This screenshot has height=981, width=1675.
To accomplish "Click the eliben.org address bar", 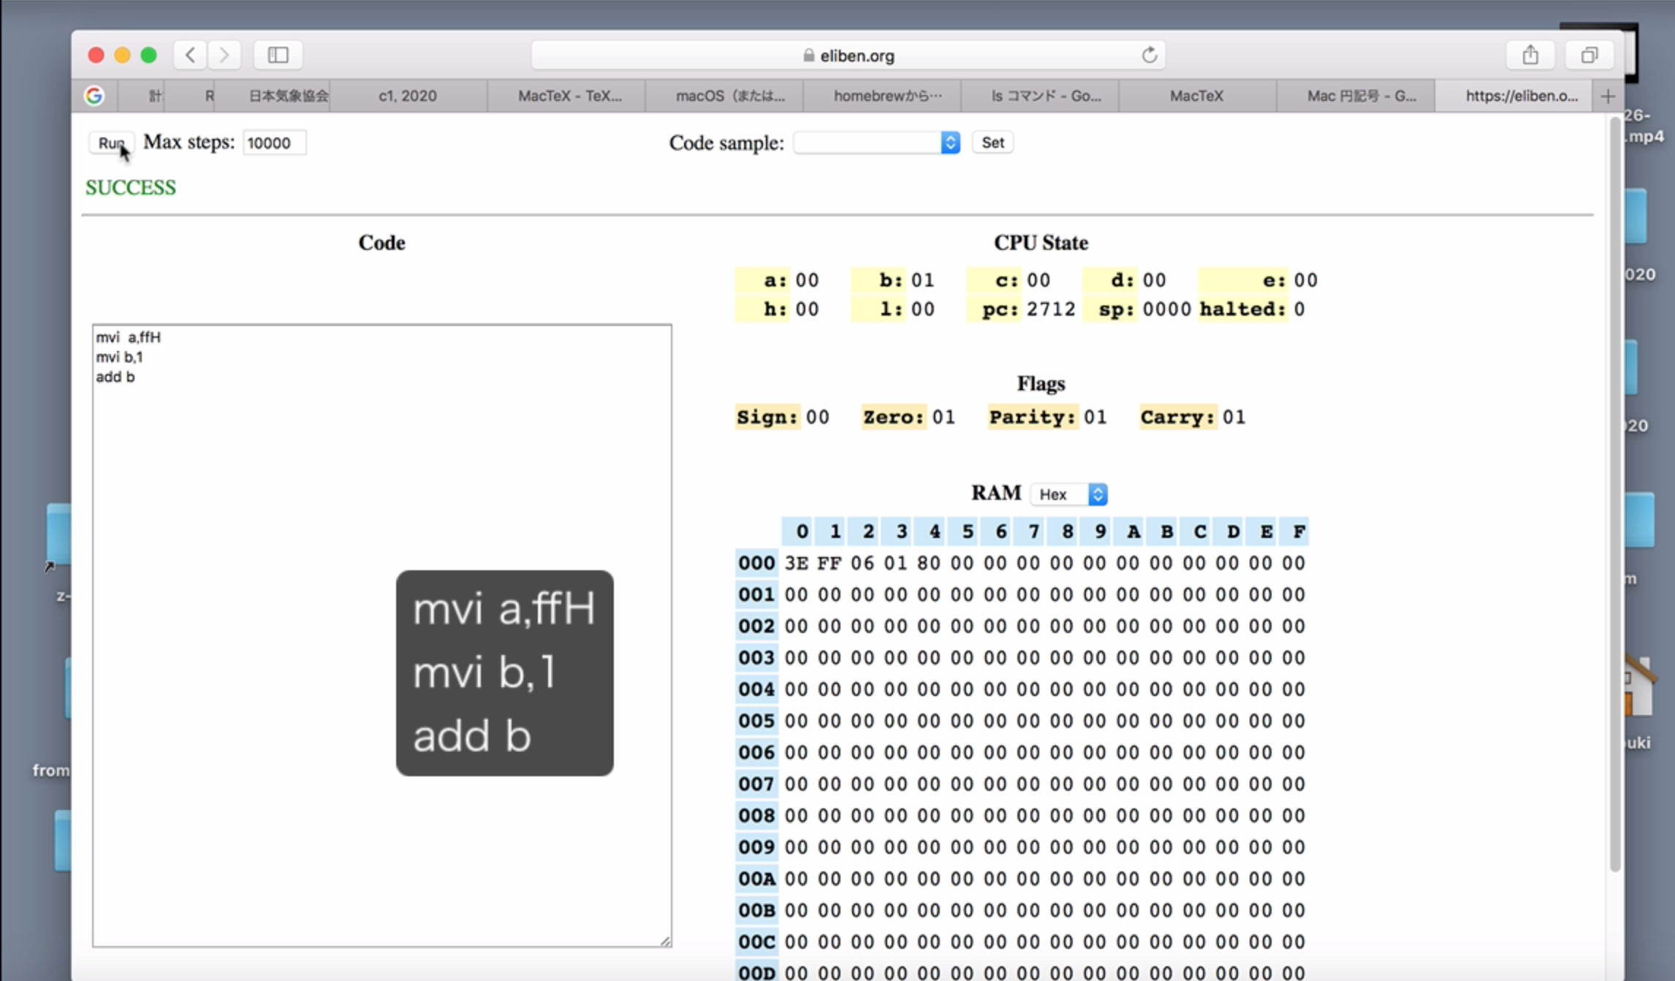I will coord(848,56).
